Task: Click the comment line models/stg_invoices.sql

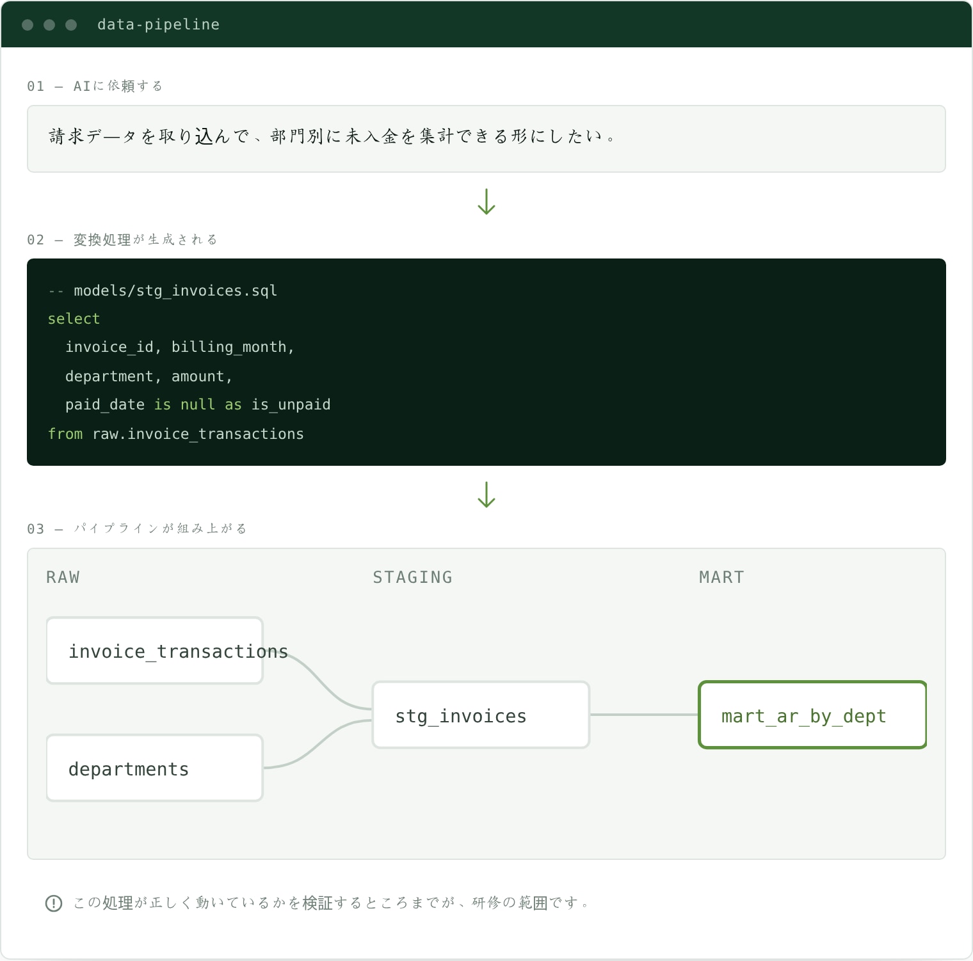Action: tap(163, 290)
